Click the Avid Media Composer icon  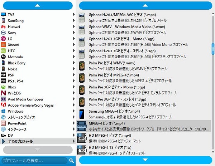[3, 99]
